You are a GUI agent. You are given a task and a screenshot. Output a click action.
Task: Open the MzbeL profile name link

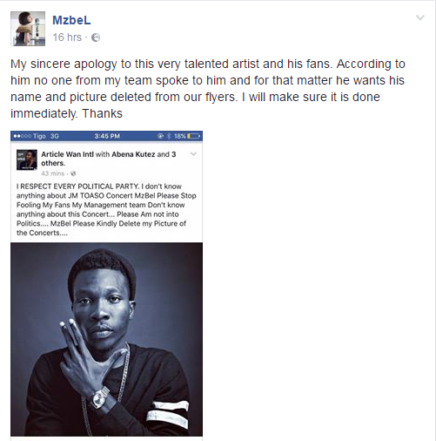[x=71, y=20]
